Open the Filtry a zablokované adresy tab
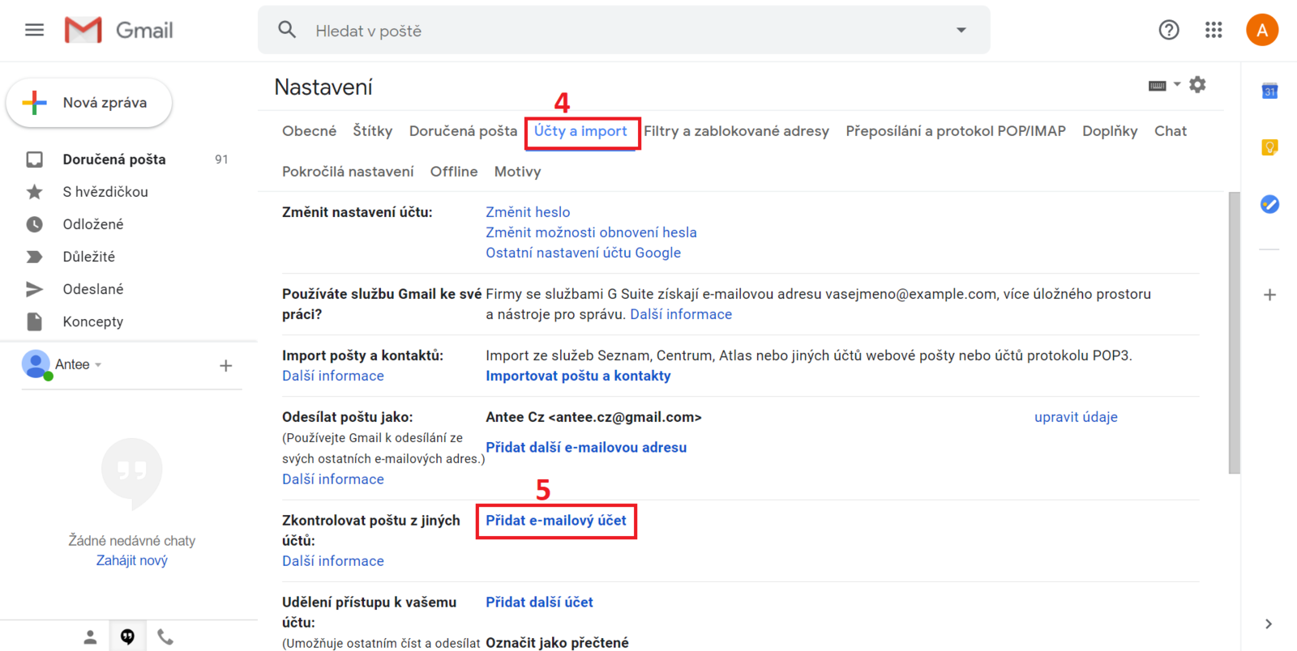The height and width of the screenshot is (651, 1297). (736, 131)
